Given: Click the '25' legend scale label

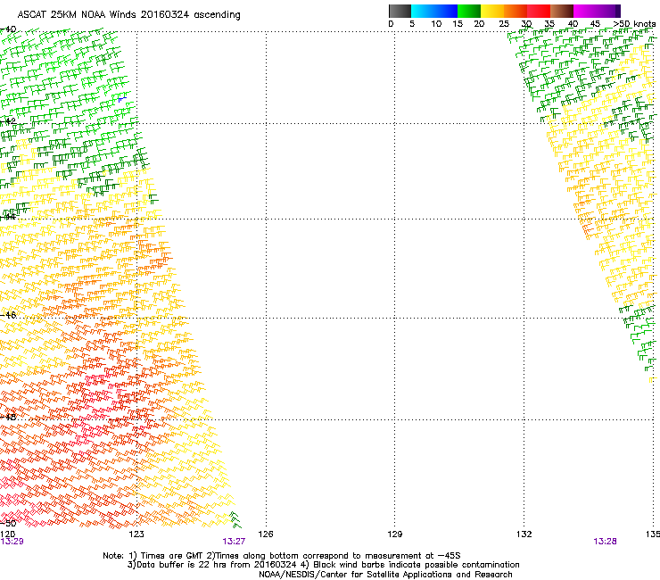Looking at the screenshot, I should tap(504, 24).
